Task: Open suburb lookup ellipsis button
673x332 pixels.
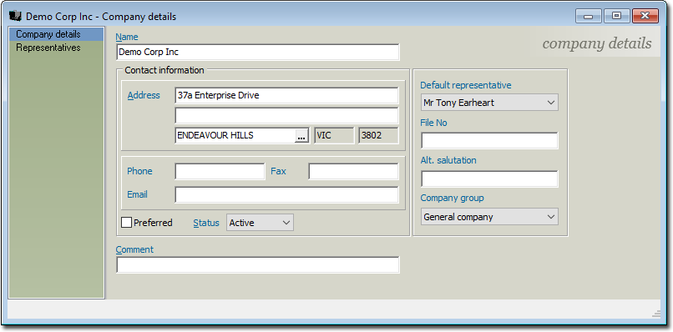Action: click(301, 136)
